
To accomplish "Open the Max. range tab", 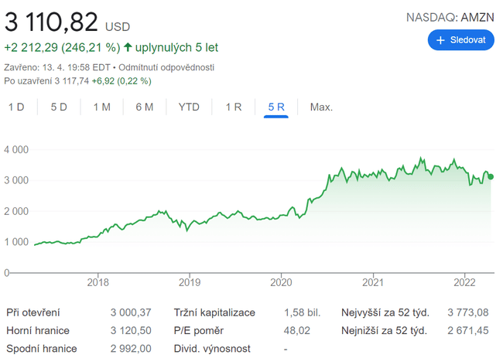I will coord(321,107).
